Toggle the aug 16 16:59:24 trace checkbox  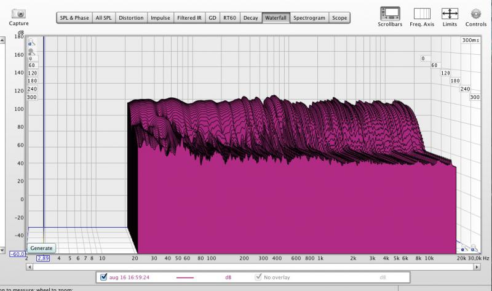point(103,277)
